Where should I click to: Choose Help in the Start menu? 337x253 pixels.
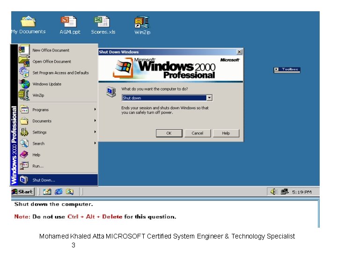pyautogui.click(x=58, y=155)
